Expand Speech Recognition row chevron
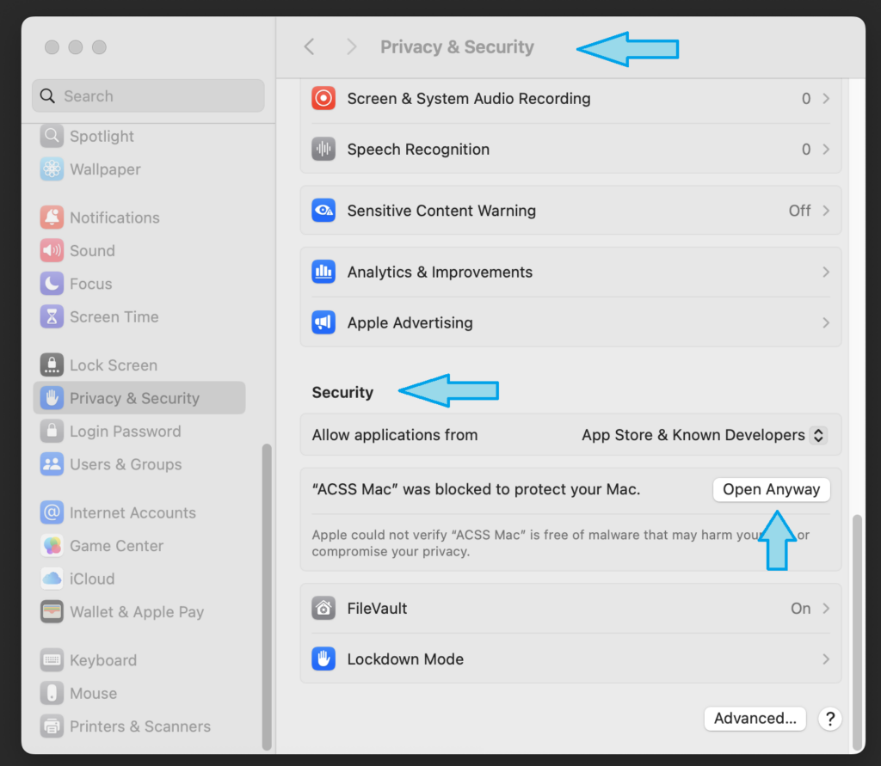Screen dimensions: 881x766 pyautogui.click(x=826, y=149)
